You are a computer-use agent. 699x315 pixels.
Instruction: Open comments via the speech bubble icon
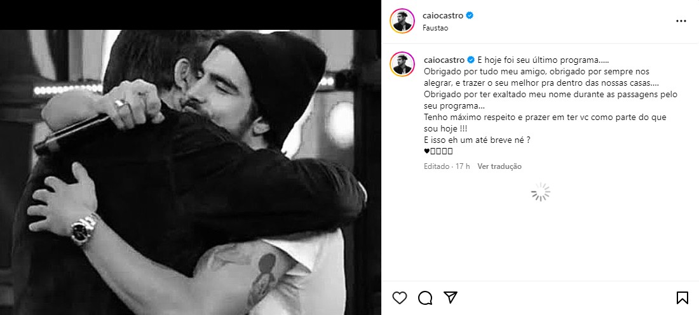click(x=425, y=298)
